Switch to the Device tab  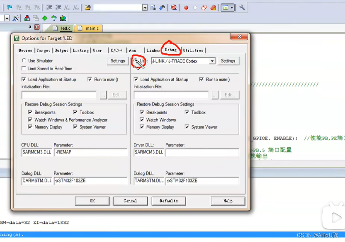point(25,50)
